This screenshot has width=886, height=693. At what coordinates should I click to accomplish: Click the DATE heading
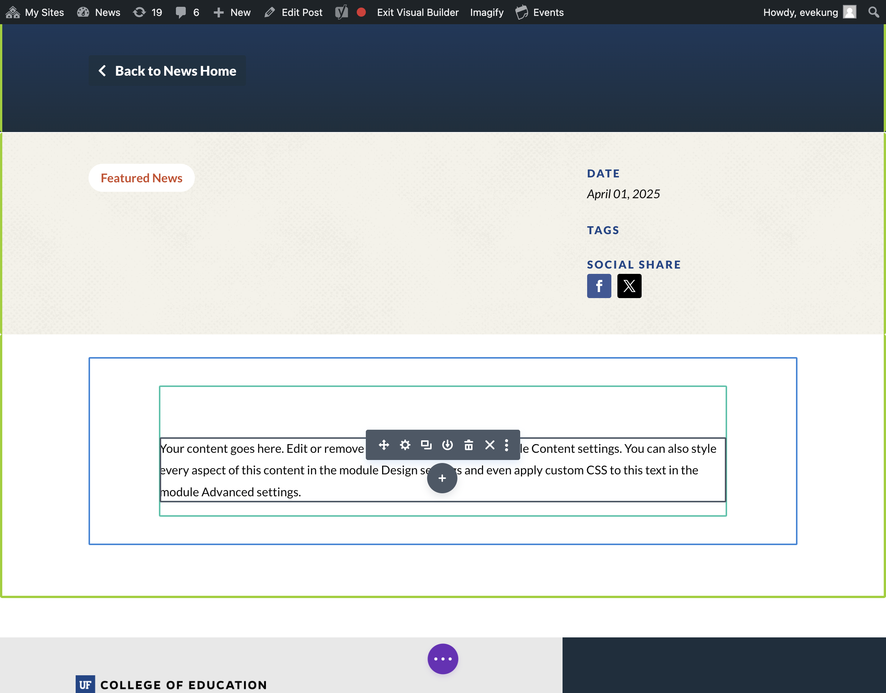pos(603,173)
